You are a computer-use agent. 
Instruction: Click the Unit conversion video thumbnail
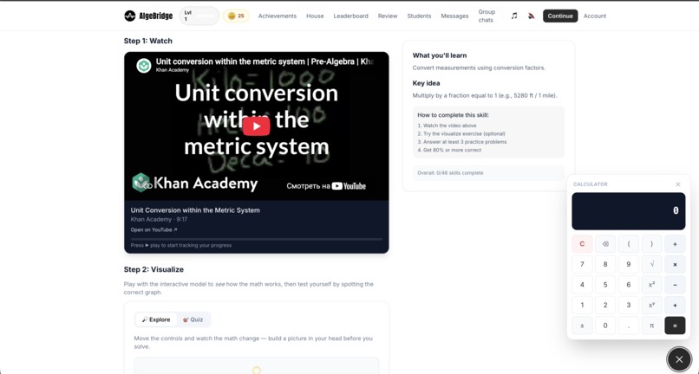click(x=257, y=126)
